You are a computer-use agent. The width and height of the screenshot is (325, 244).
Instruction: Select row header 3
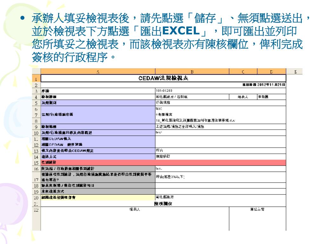[x=36, y=91]
